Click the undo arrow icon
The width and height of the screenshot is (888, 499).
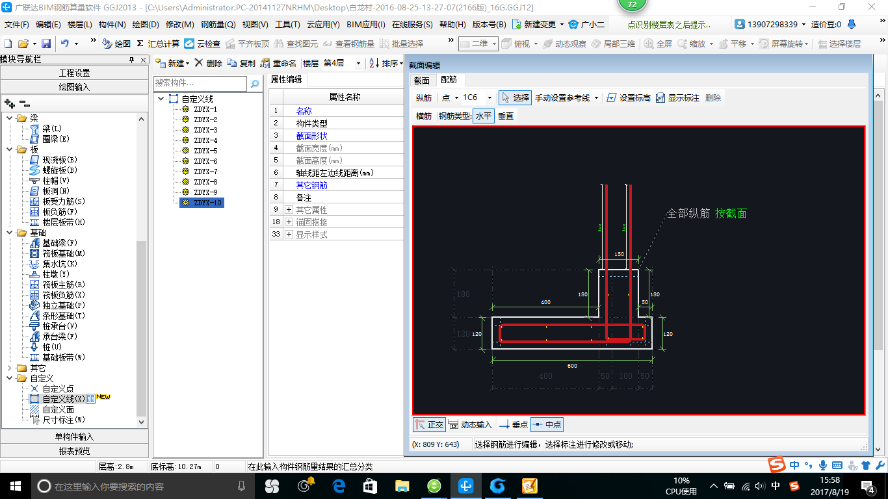point(64,44)
